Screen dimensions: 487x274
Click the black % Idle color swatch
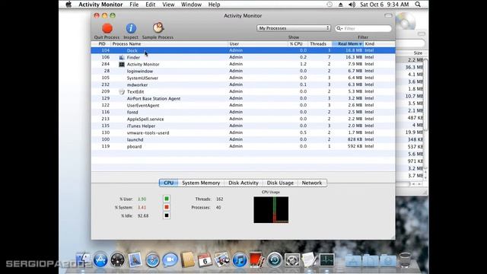point(167,215)
